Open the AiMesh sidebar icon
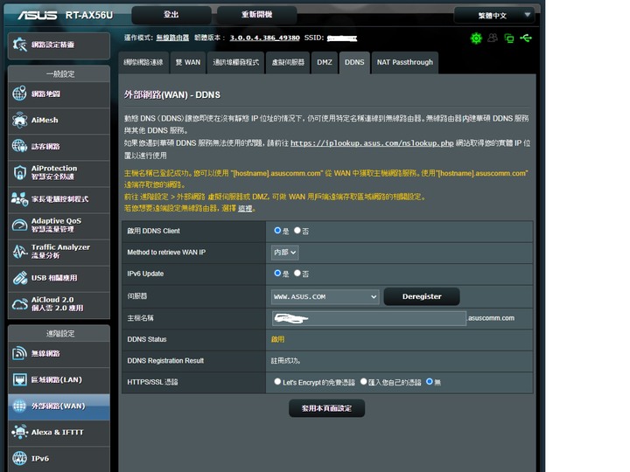Viewport: 630px width, 472px height. [19, 120]
